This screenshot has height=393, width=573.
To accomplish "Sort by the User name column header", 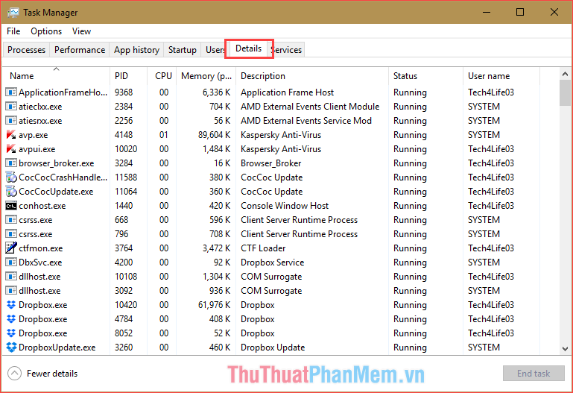I will (x=501, y=75).
